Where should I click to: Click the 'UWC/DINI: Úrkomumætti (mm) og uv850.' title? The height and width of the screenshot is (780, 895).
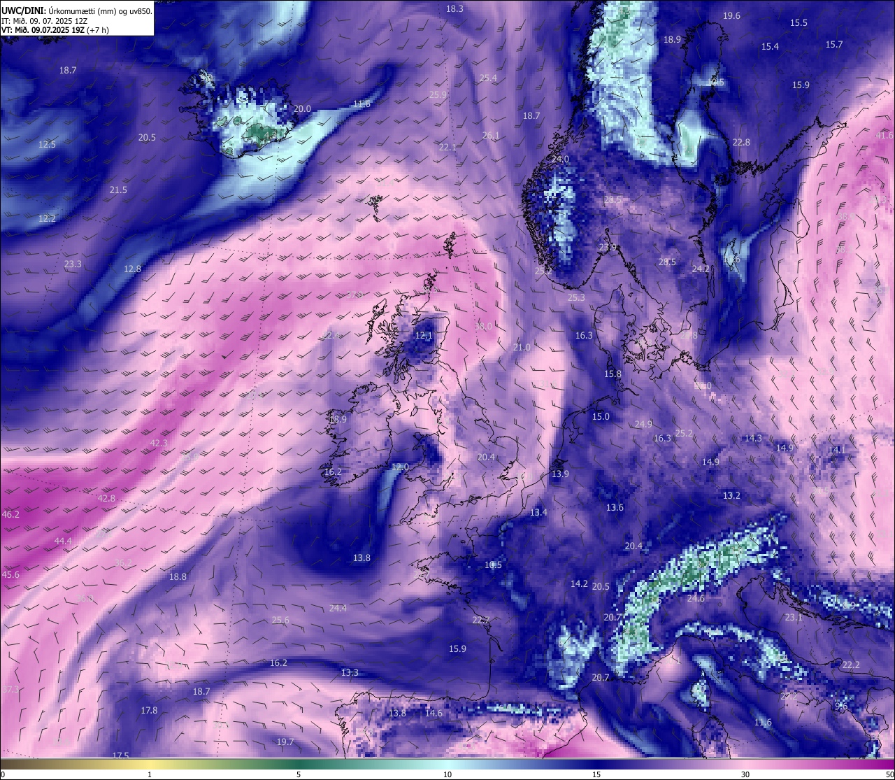(77, 11)
